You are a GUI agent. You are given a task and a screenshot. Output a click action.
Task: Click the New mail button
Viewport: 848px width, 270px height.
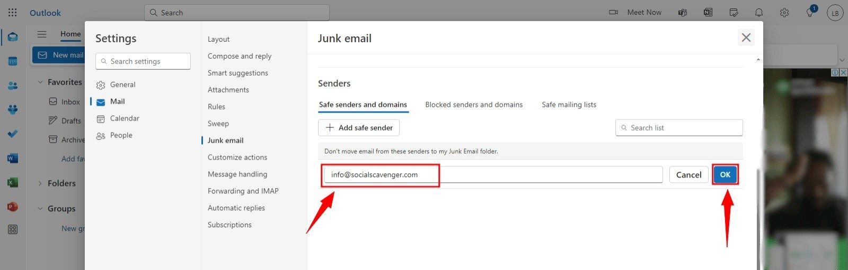coord(59,55)
